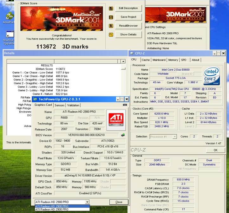Click the GPU-Z camera screenshot icon
Image resolution: width=229 pixels, height=213 pixels.
125,105
